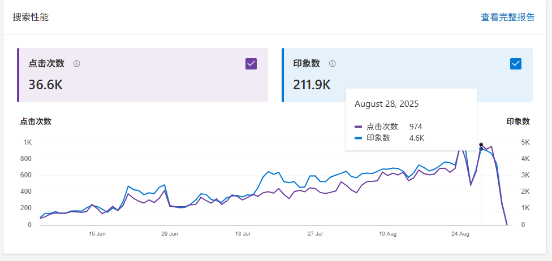Click the 29 Jun axis label
Screen dimensions: 552x261
tap(169, 234)
